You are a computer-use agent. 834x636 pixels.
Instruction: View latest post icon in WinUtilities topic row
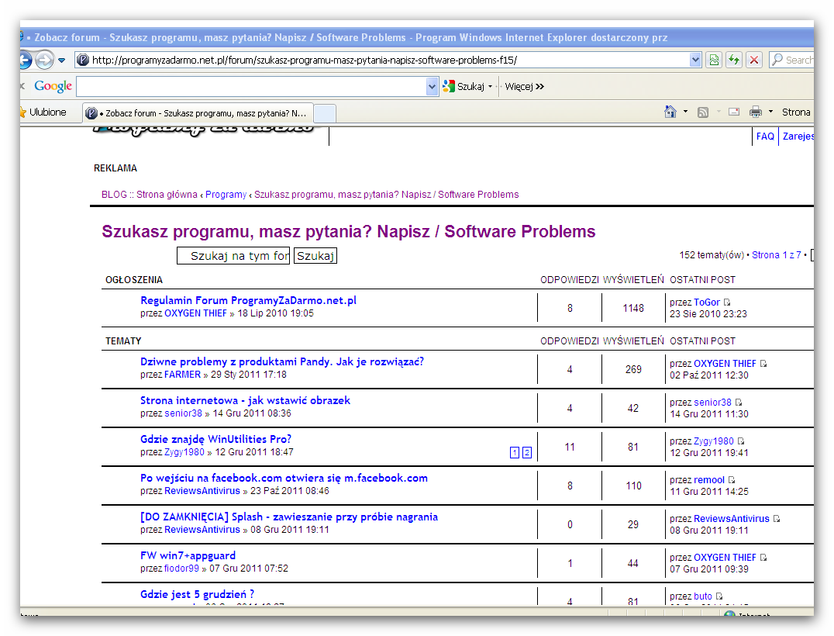pos(741,441)
